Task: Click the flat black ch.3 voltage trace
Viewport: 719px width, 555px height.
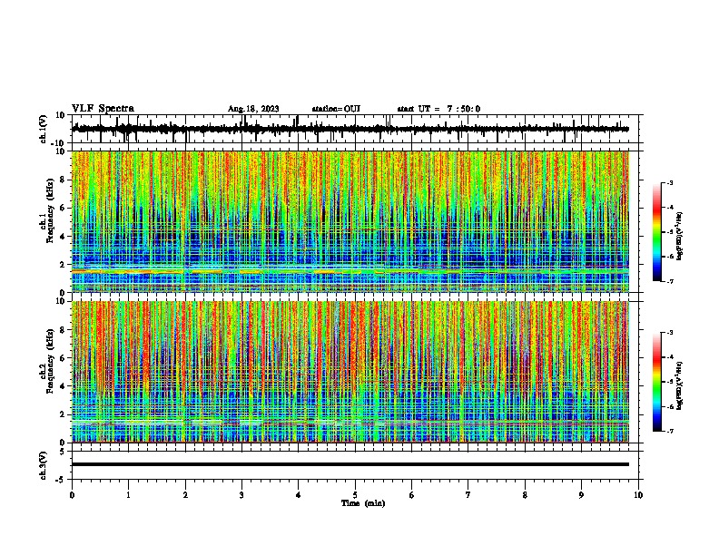Action: coord(350,464)
